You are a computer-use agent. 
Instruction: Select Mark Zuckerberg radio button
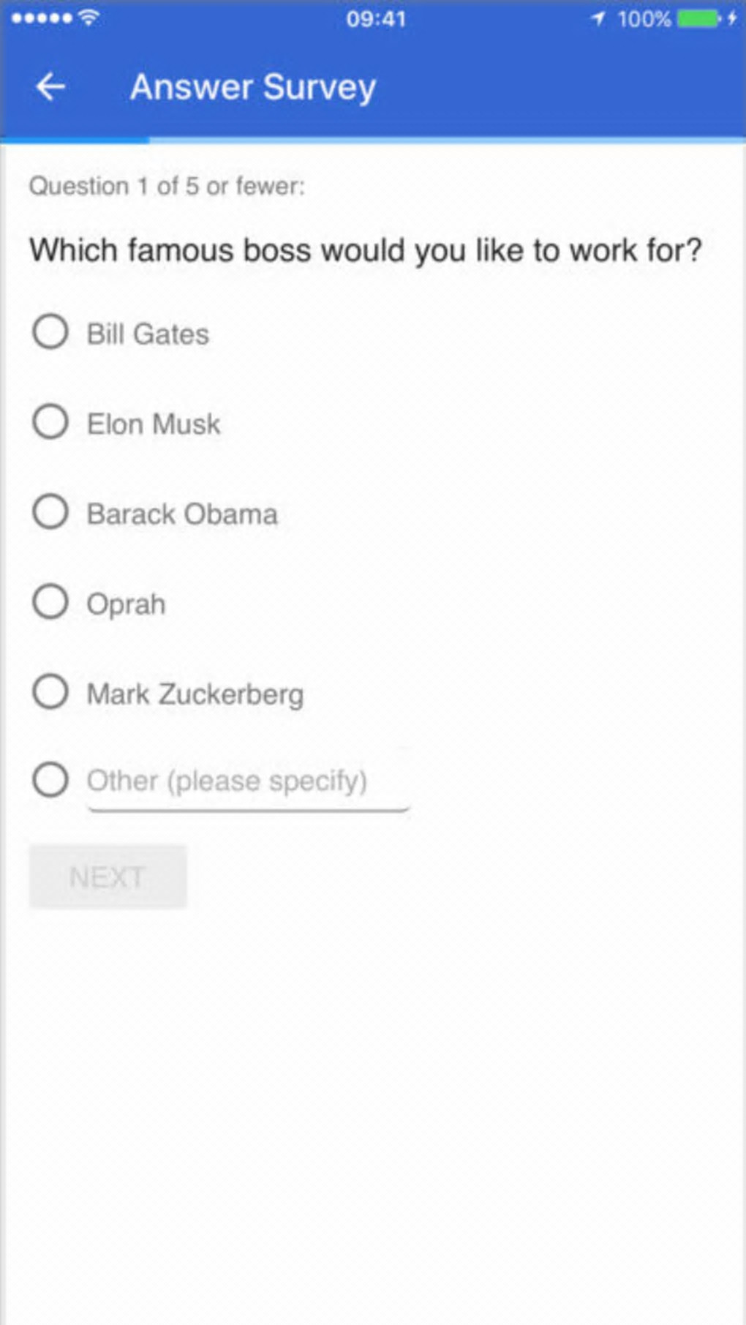tap(50, 692)
